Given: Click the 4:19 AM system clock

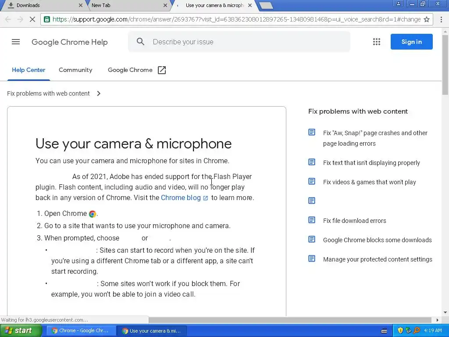Looking at the screenshot, I should click(x=433, y=330).
